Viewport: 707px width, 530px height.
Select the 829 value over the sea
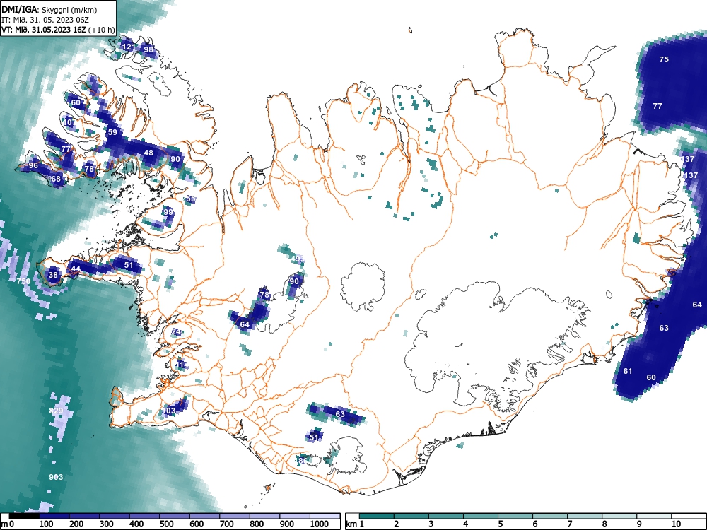[x=56, y=411]
